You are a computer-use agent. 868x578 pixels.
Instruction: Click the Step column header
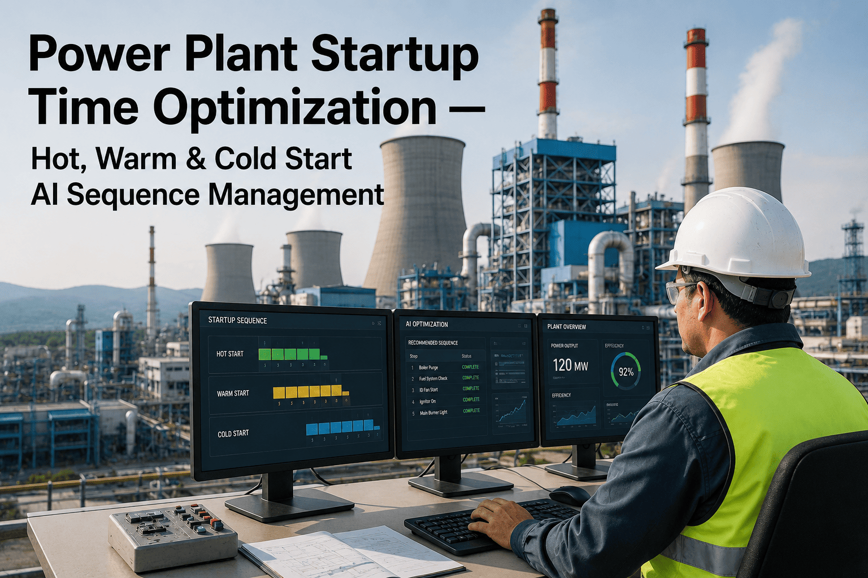[x=414, y=356]
